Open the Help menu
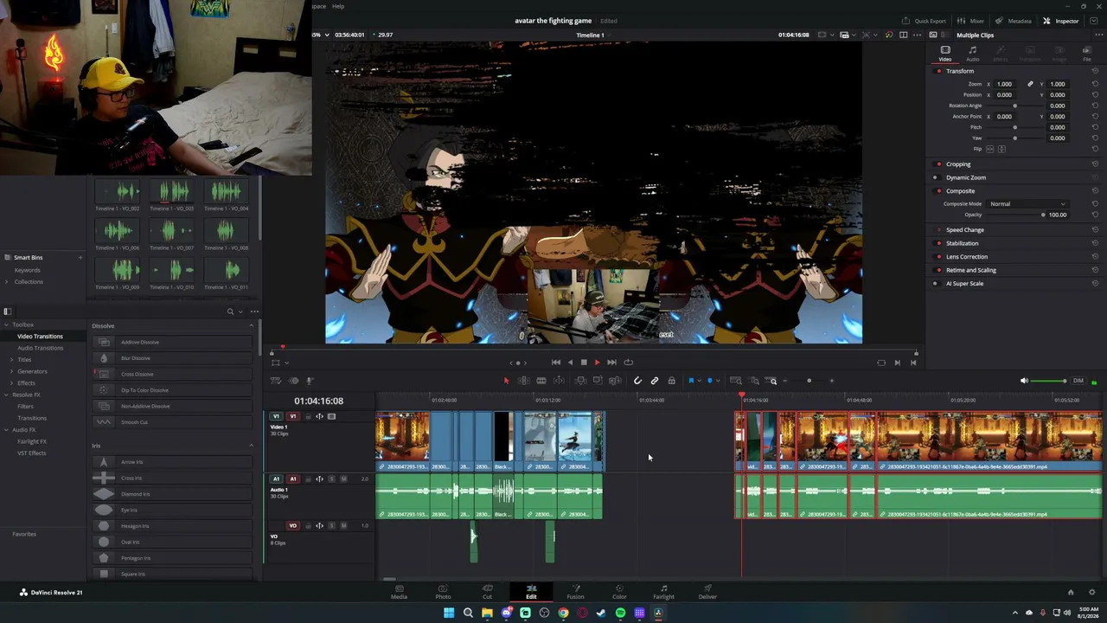 click(338, 6)
